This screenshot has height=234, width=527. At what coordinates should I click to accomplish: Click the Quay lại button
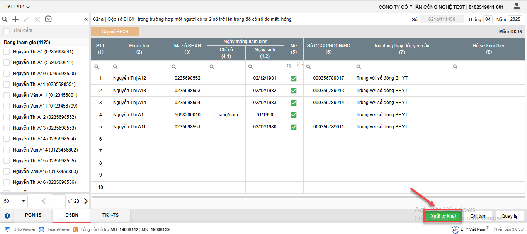pyautogui.click(x=510, y=216)
